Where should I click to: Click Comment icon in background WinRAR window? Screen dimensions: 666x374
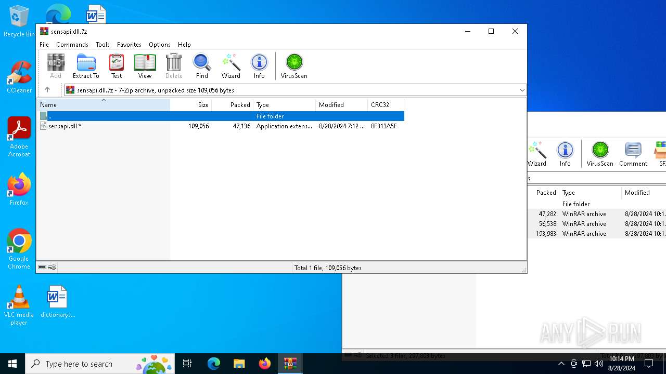[x=633, y=154]
